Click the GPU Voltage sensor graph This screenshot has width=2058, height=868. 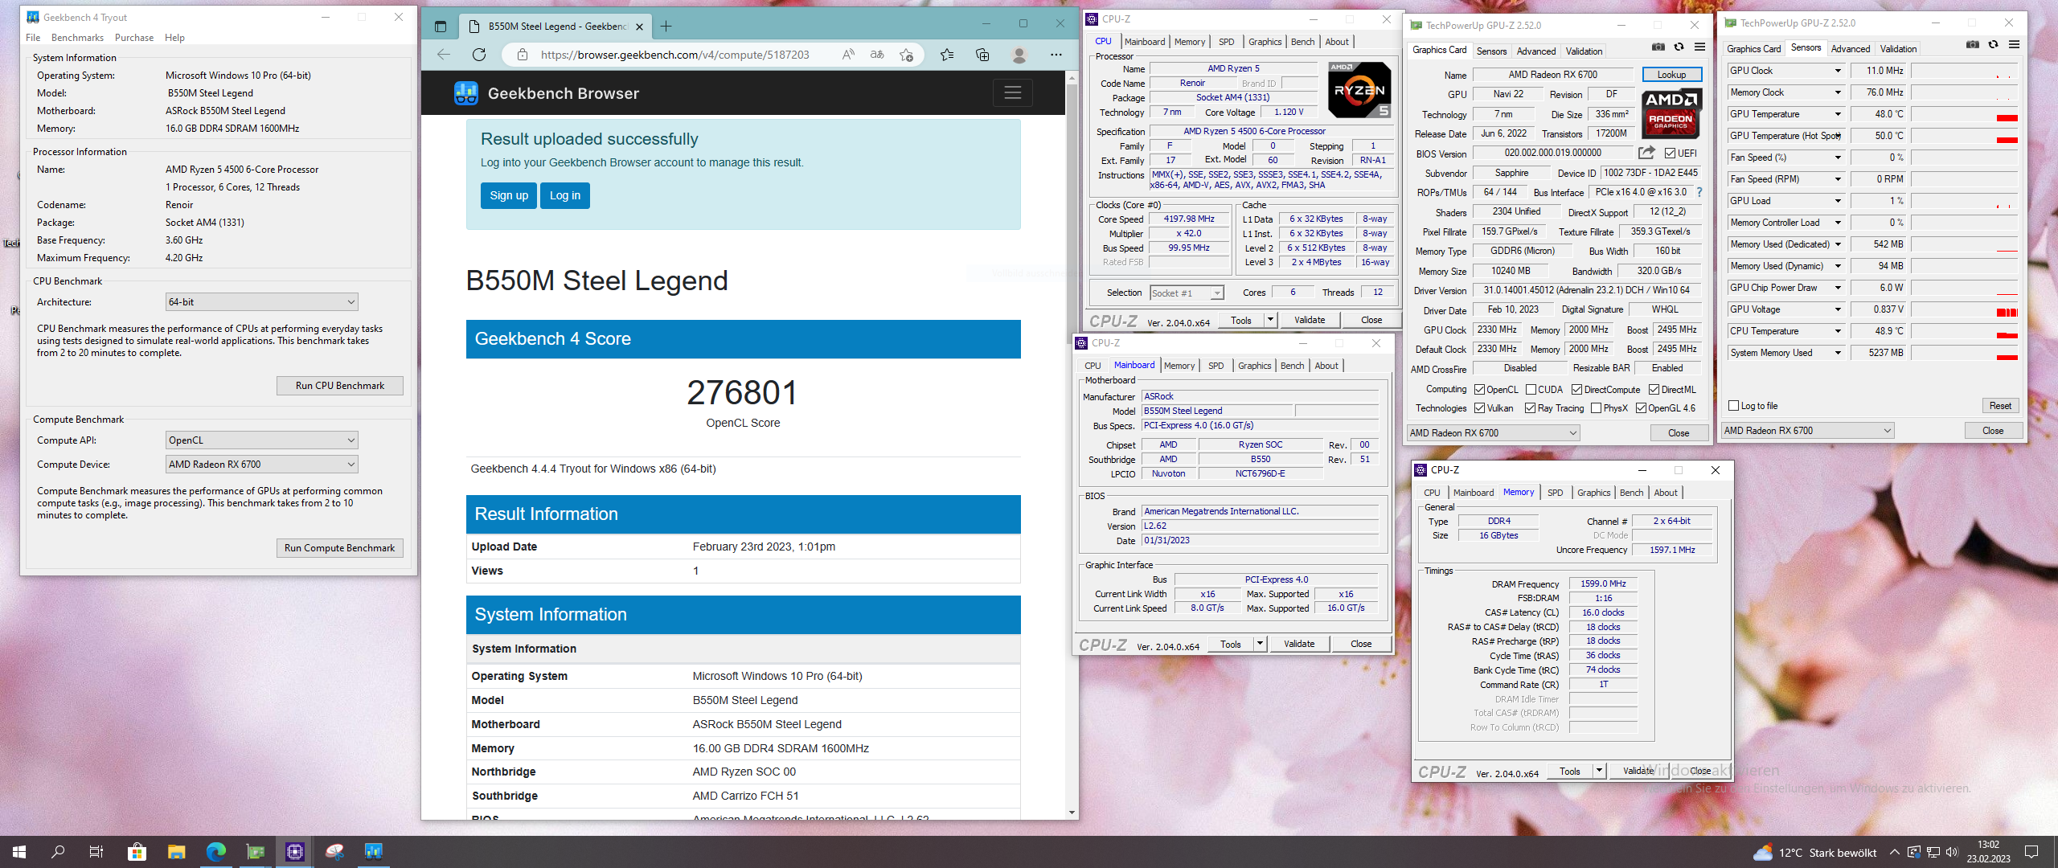pos(1964,309)
